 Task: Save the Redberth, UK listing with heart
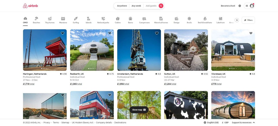110,33
